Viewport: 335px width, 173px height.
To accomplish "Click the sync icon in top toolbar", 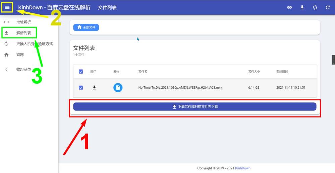I will coord(315,7).
